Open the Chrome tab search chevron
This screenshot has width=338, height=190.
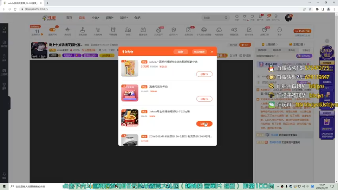click(x=310, y=3)
